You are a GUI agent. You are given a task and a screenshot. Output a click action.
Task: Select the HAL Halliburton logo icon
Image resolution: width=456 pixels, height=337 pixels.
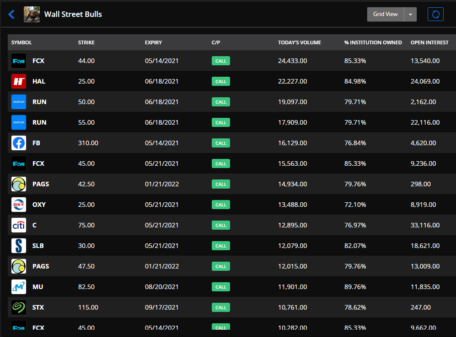pyautogui.click(x=19, y=81)
